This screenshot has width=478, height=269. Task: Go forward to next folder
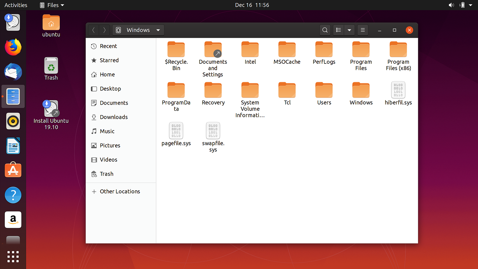(x=104, y=30)
